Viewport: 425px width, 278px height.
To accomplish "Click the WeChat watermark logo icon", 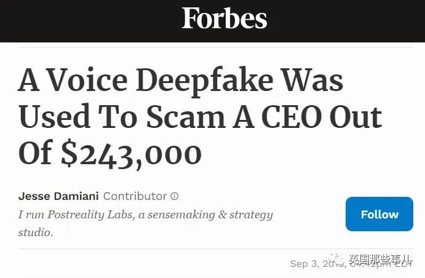I will click(337, 260).
